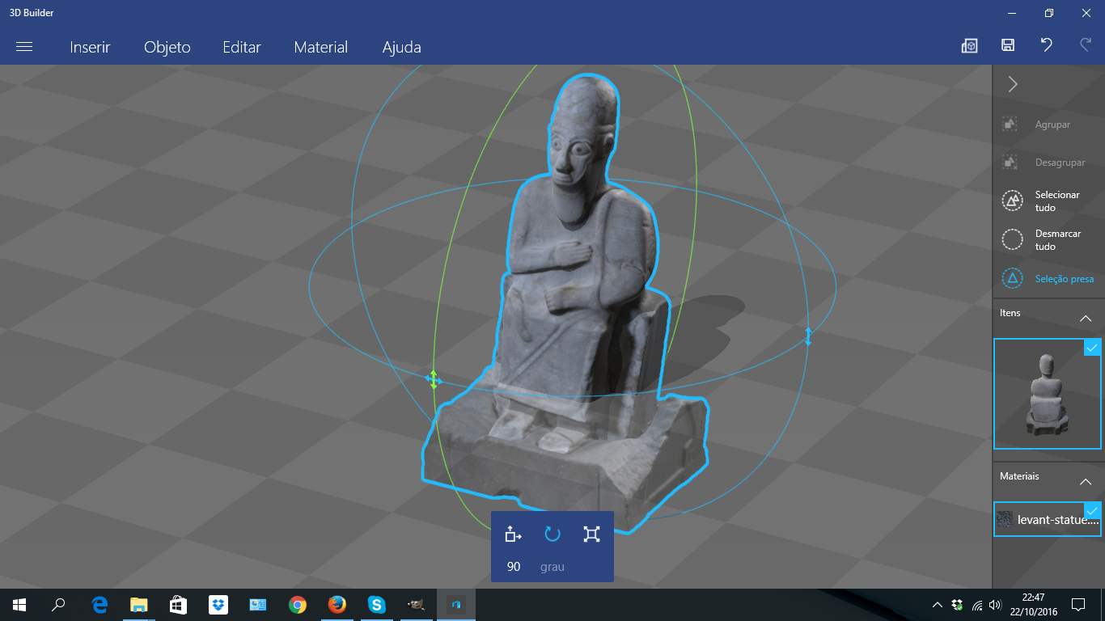Open the hamburger navigation menu
Screen dimensions: 1105x621
24,47
